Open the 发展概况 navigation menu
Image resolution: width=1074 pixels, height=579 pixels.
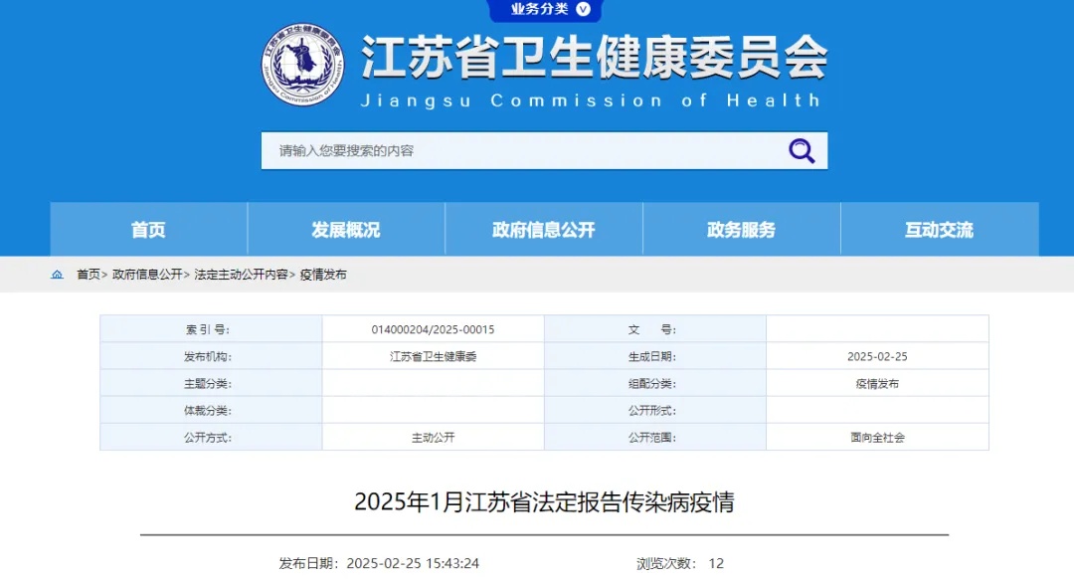[345, 230]
